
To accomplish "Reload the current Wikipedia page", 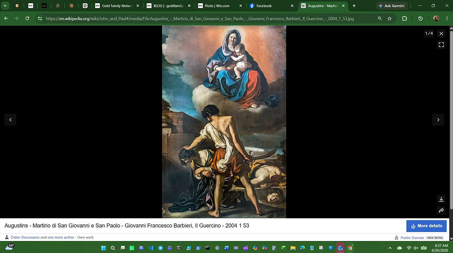I will click(x=27, y=18).
